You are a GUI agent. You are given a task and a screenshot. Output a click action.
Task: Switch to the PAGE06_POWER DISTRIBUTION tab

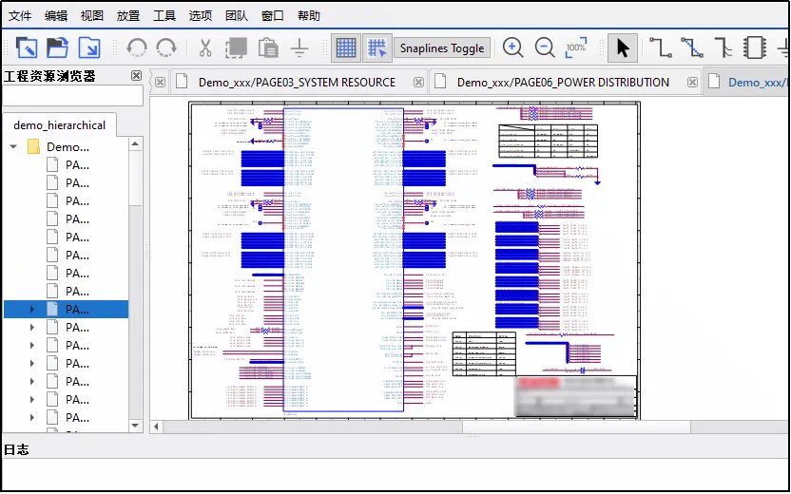[563, 83]
